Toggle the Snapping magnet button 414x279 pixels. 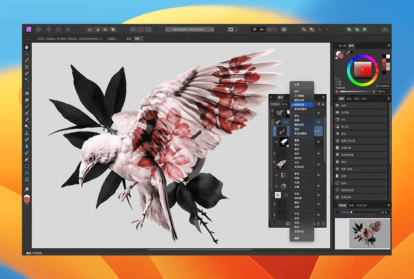click(x=270, y=29)
